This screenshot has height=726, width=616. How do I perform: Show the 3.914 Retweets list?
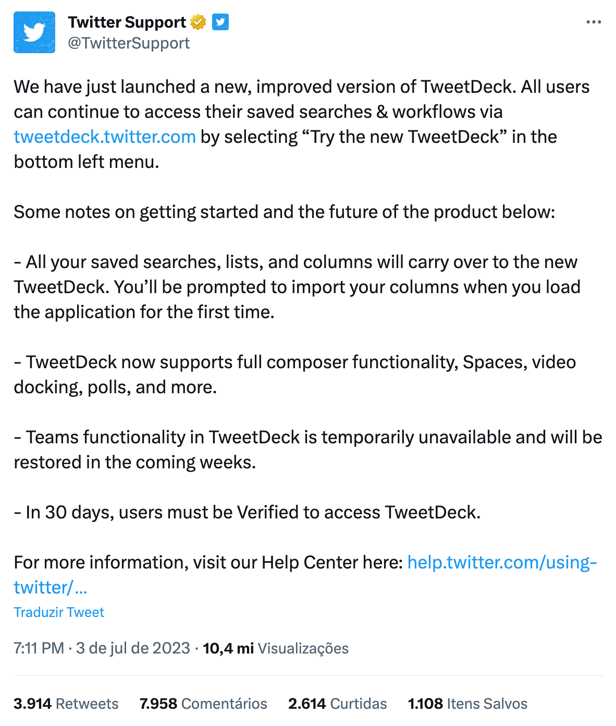click(x=66, y=704)
